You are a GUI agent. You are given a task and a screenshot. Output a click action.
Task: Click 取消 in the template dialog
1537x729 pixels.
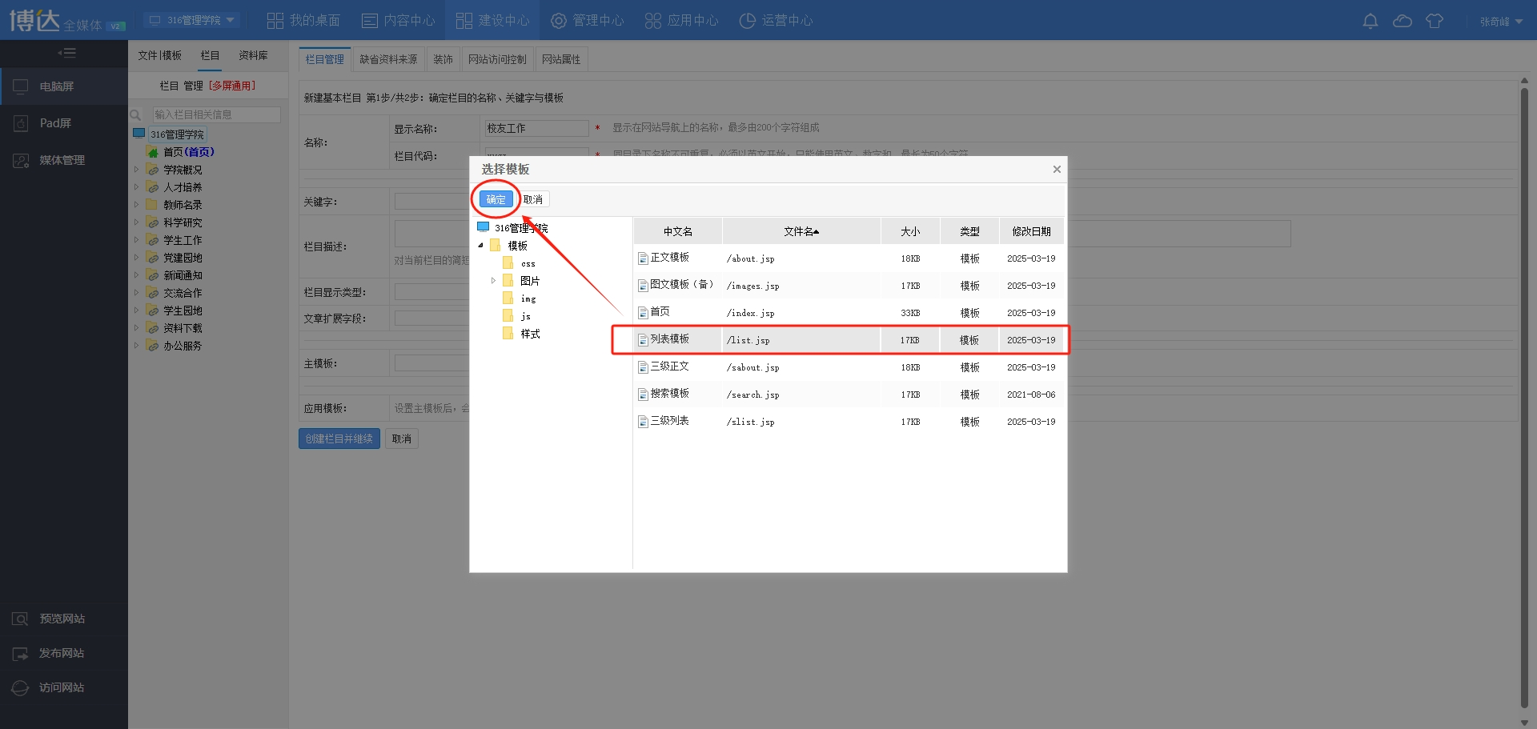click(x=533, y=199)
